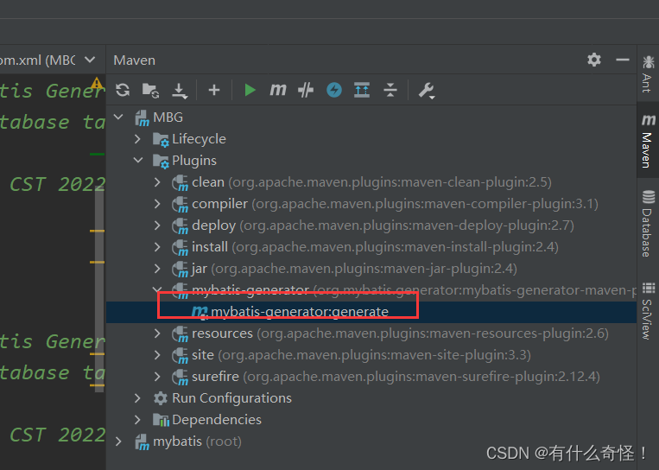Select Dependencies row
Viewport: 659px width, 470px height.
[x=371, y=420]
